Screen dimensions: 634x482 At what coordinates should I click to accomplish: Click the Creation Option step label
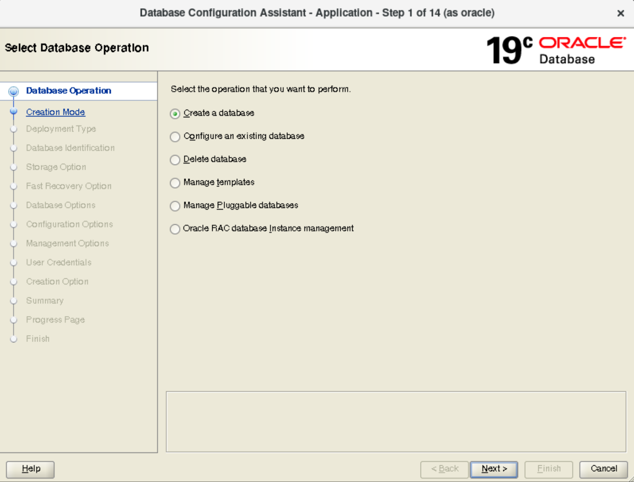pos(57,282)
